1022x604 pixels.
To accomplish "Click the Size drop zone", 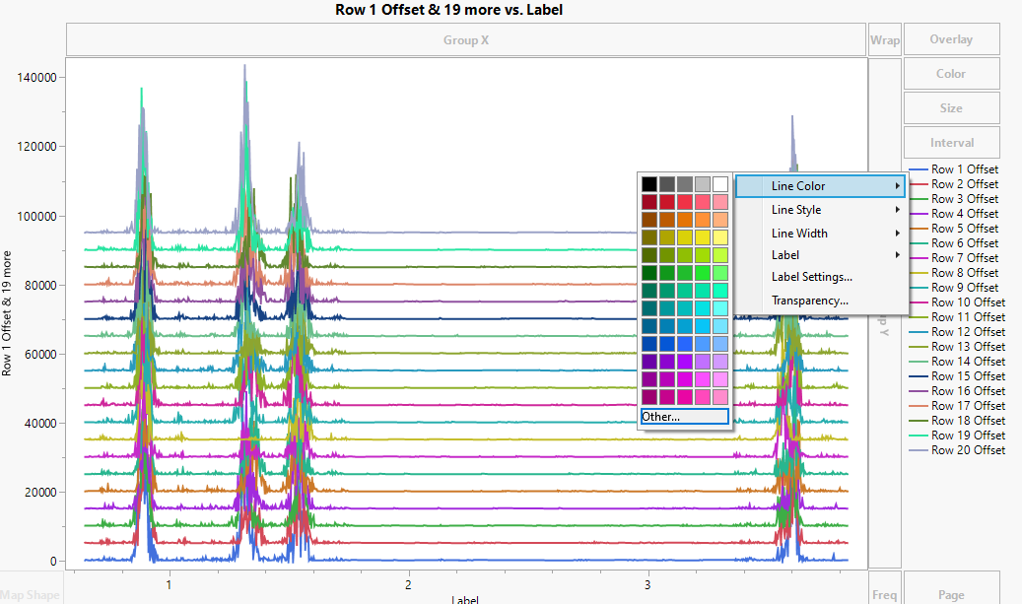I will point(951,108).
